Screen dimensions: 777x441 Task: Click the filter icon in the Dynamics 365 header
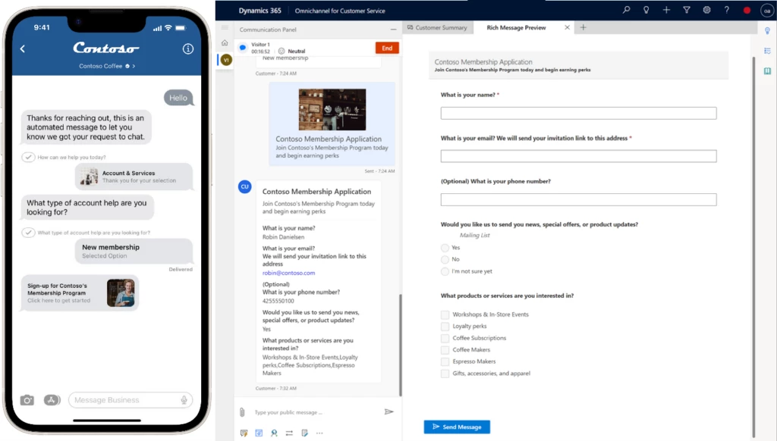coord(687,10)
